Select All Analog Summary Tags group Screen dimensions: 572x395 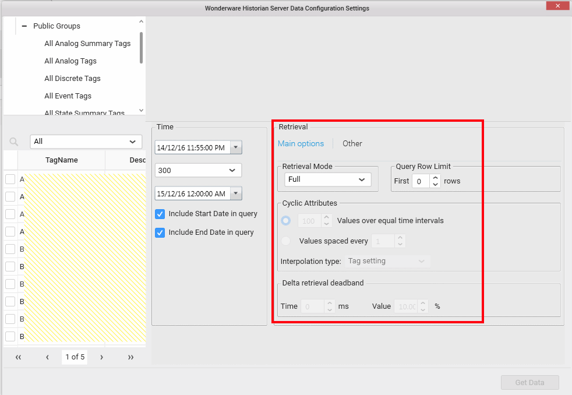pos(87,43)
